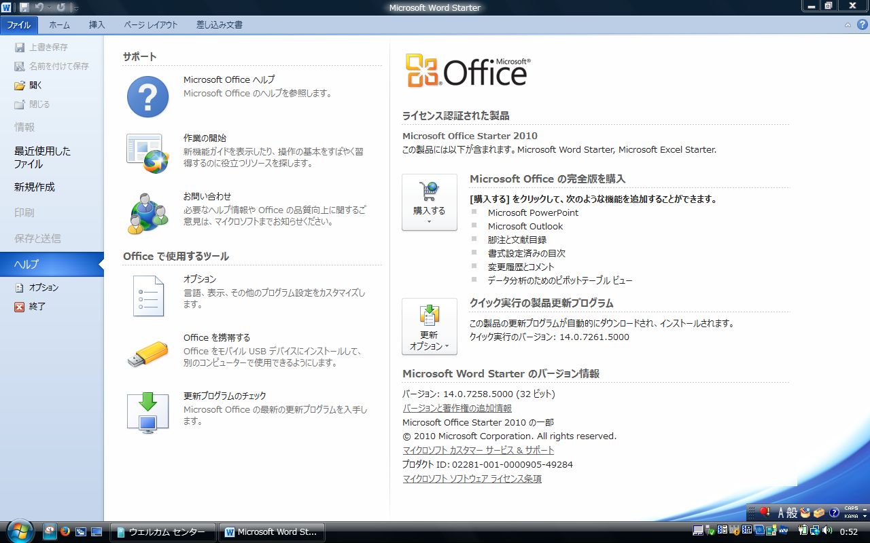Toggle IME input mode letter A

pos(781,512)
